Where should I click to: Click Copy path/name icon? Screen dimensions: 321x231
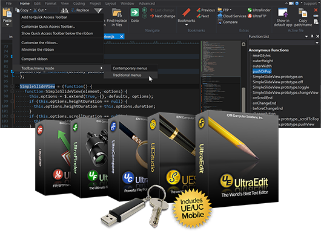(x=303, y=13)
